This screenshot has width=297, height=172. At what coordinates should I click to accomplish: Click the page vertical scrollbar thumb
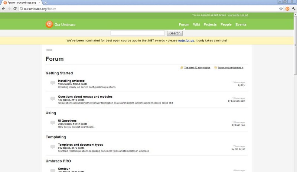[x=295, y=45]
